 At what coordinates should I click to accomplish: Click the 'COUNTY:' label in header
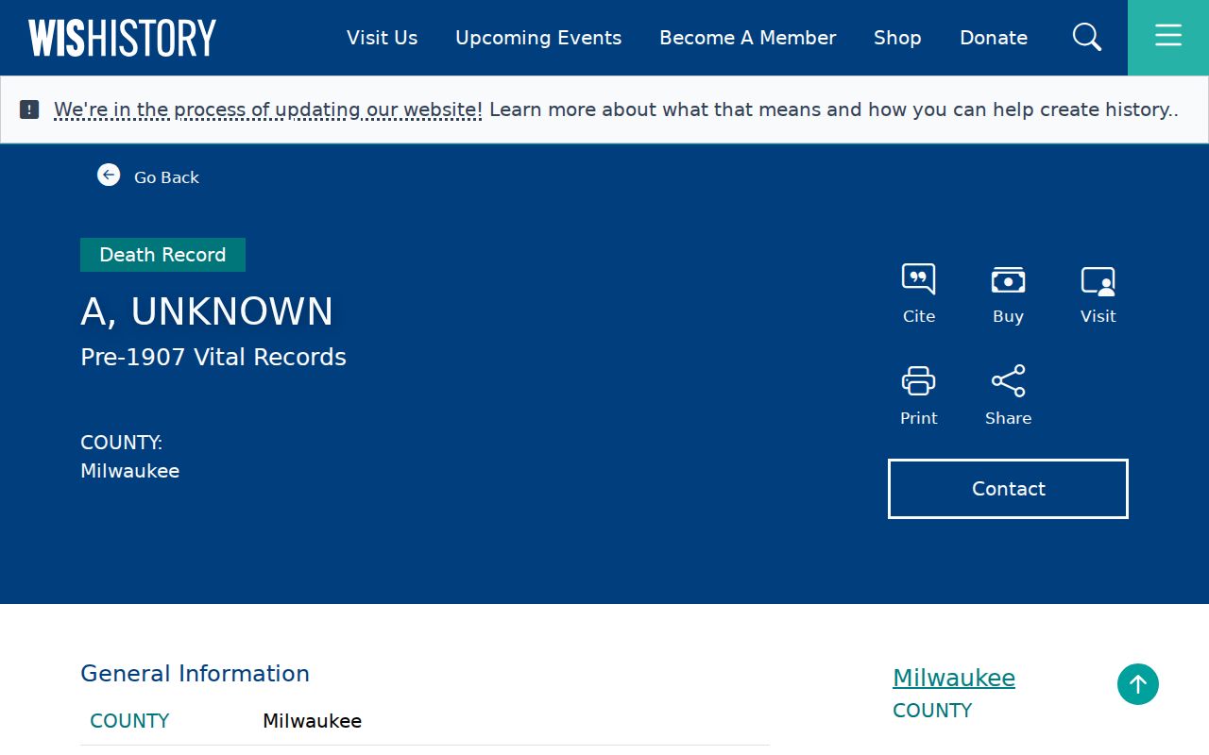[121, 443]
